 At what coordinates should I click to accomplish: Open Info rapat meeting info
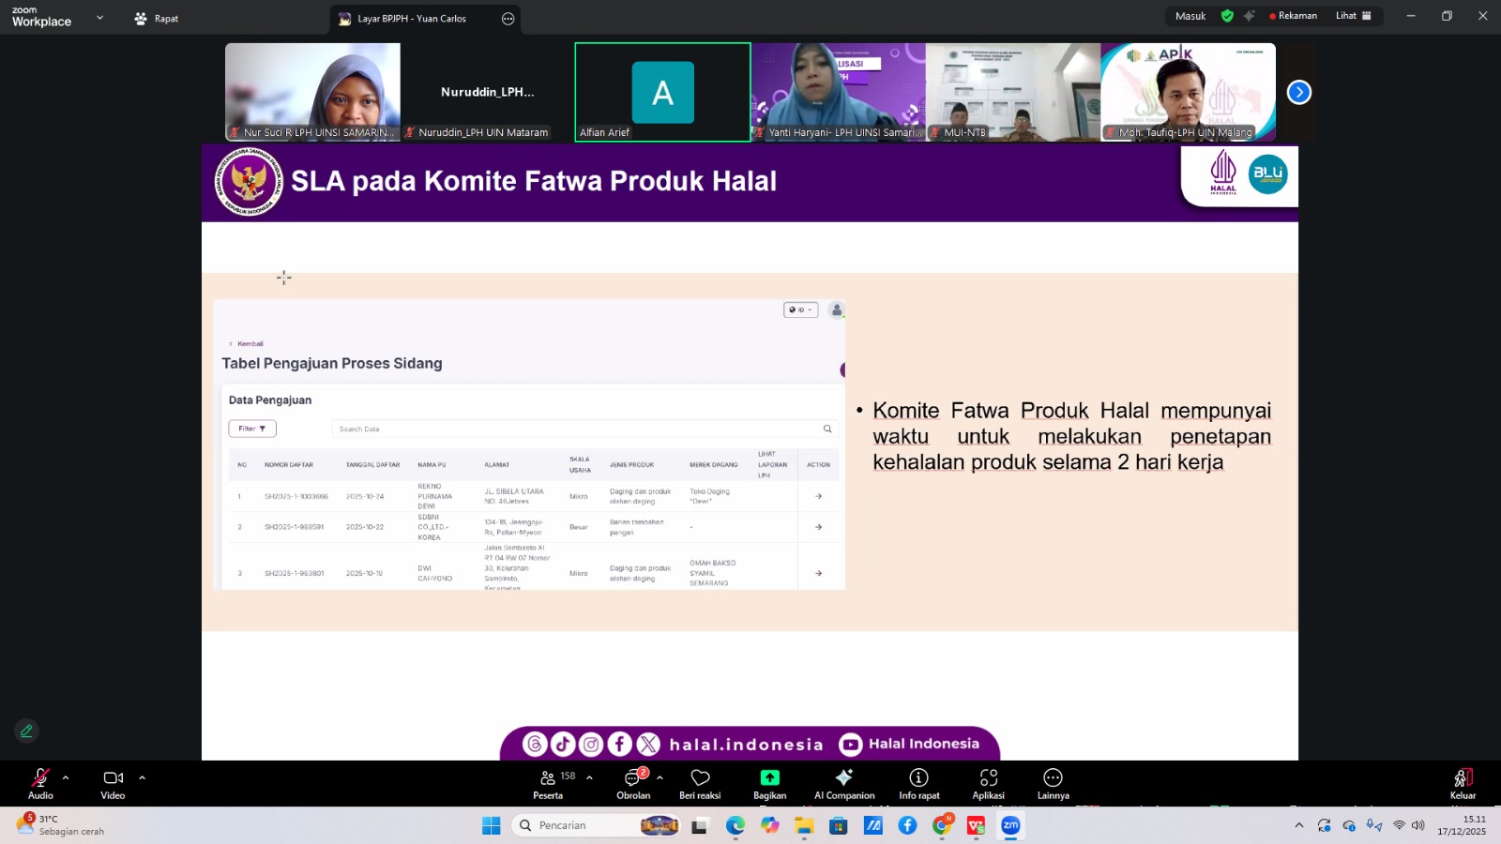coord(918,782)
